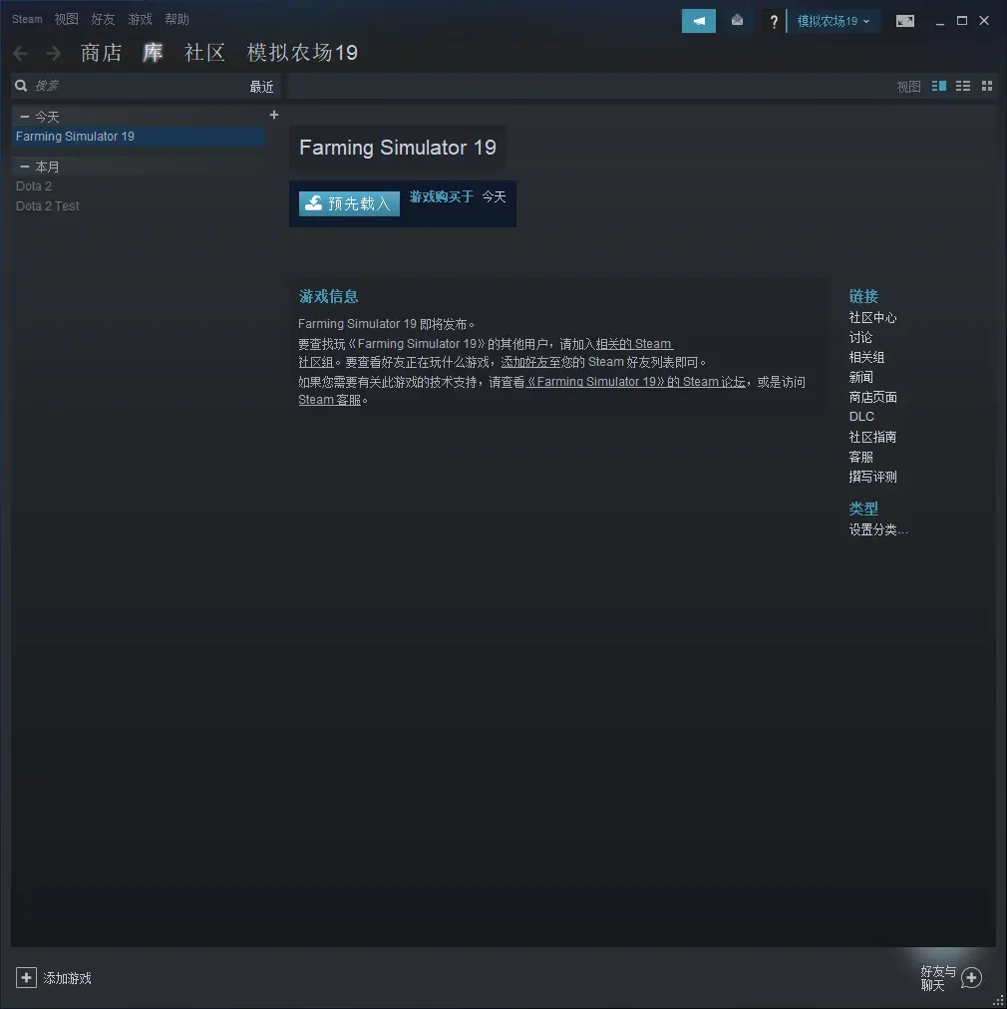Viewport: 1007px width, 1009px height.
Task: Go forward with the right arrow
Action: coord(54,53)
